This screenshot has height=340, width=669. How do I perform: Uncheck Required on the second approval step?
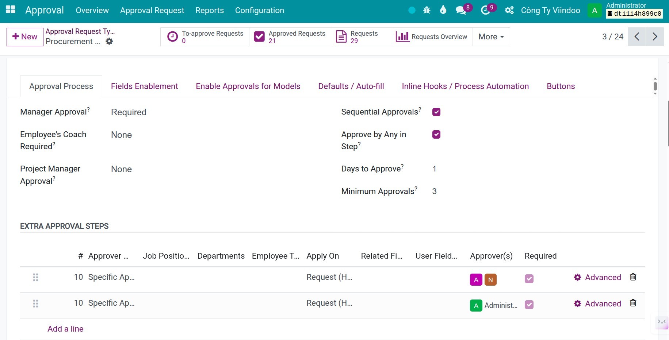(529, 305)
